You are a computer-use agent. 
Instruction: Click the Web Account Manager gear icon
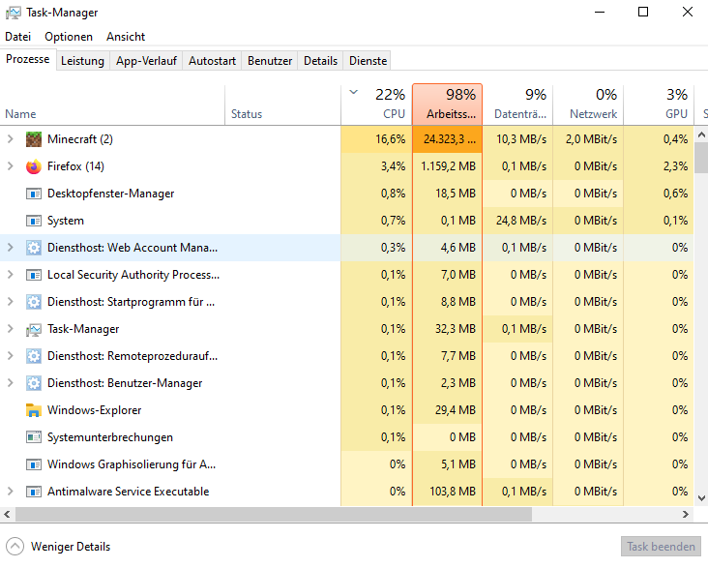click(35, 248)
